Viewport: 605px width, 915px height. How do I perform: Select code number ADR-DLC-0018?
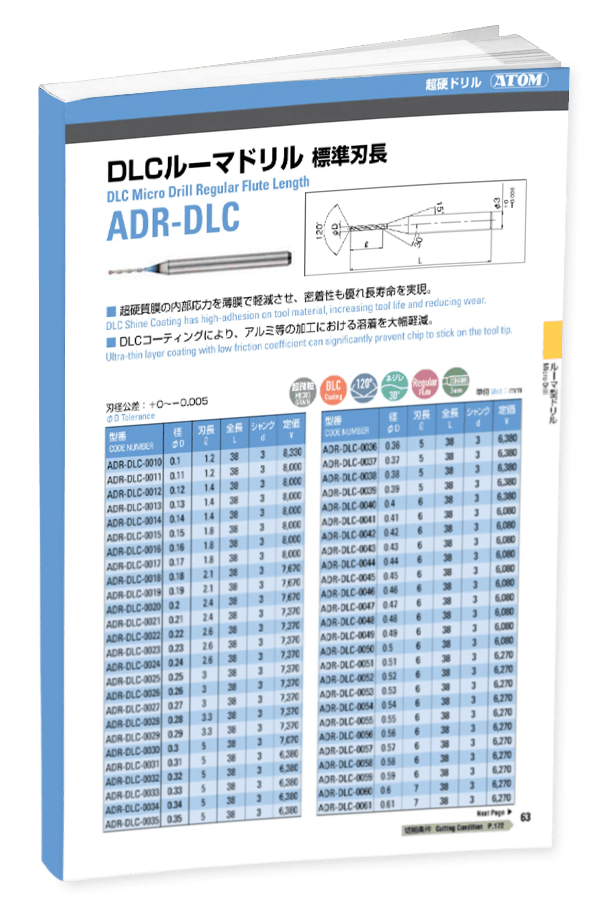coord(133,580)
